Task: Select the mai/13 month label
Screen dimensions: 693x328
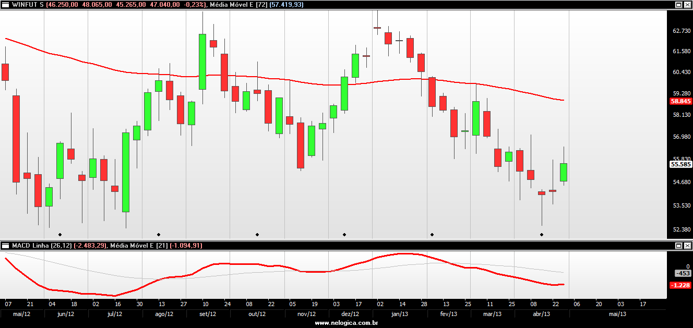Action: (x=618, y=314)
